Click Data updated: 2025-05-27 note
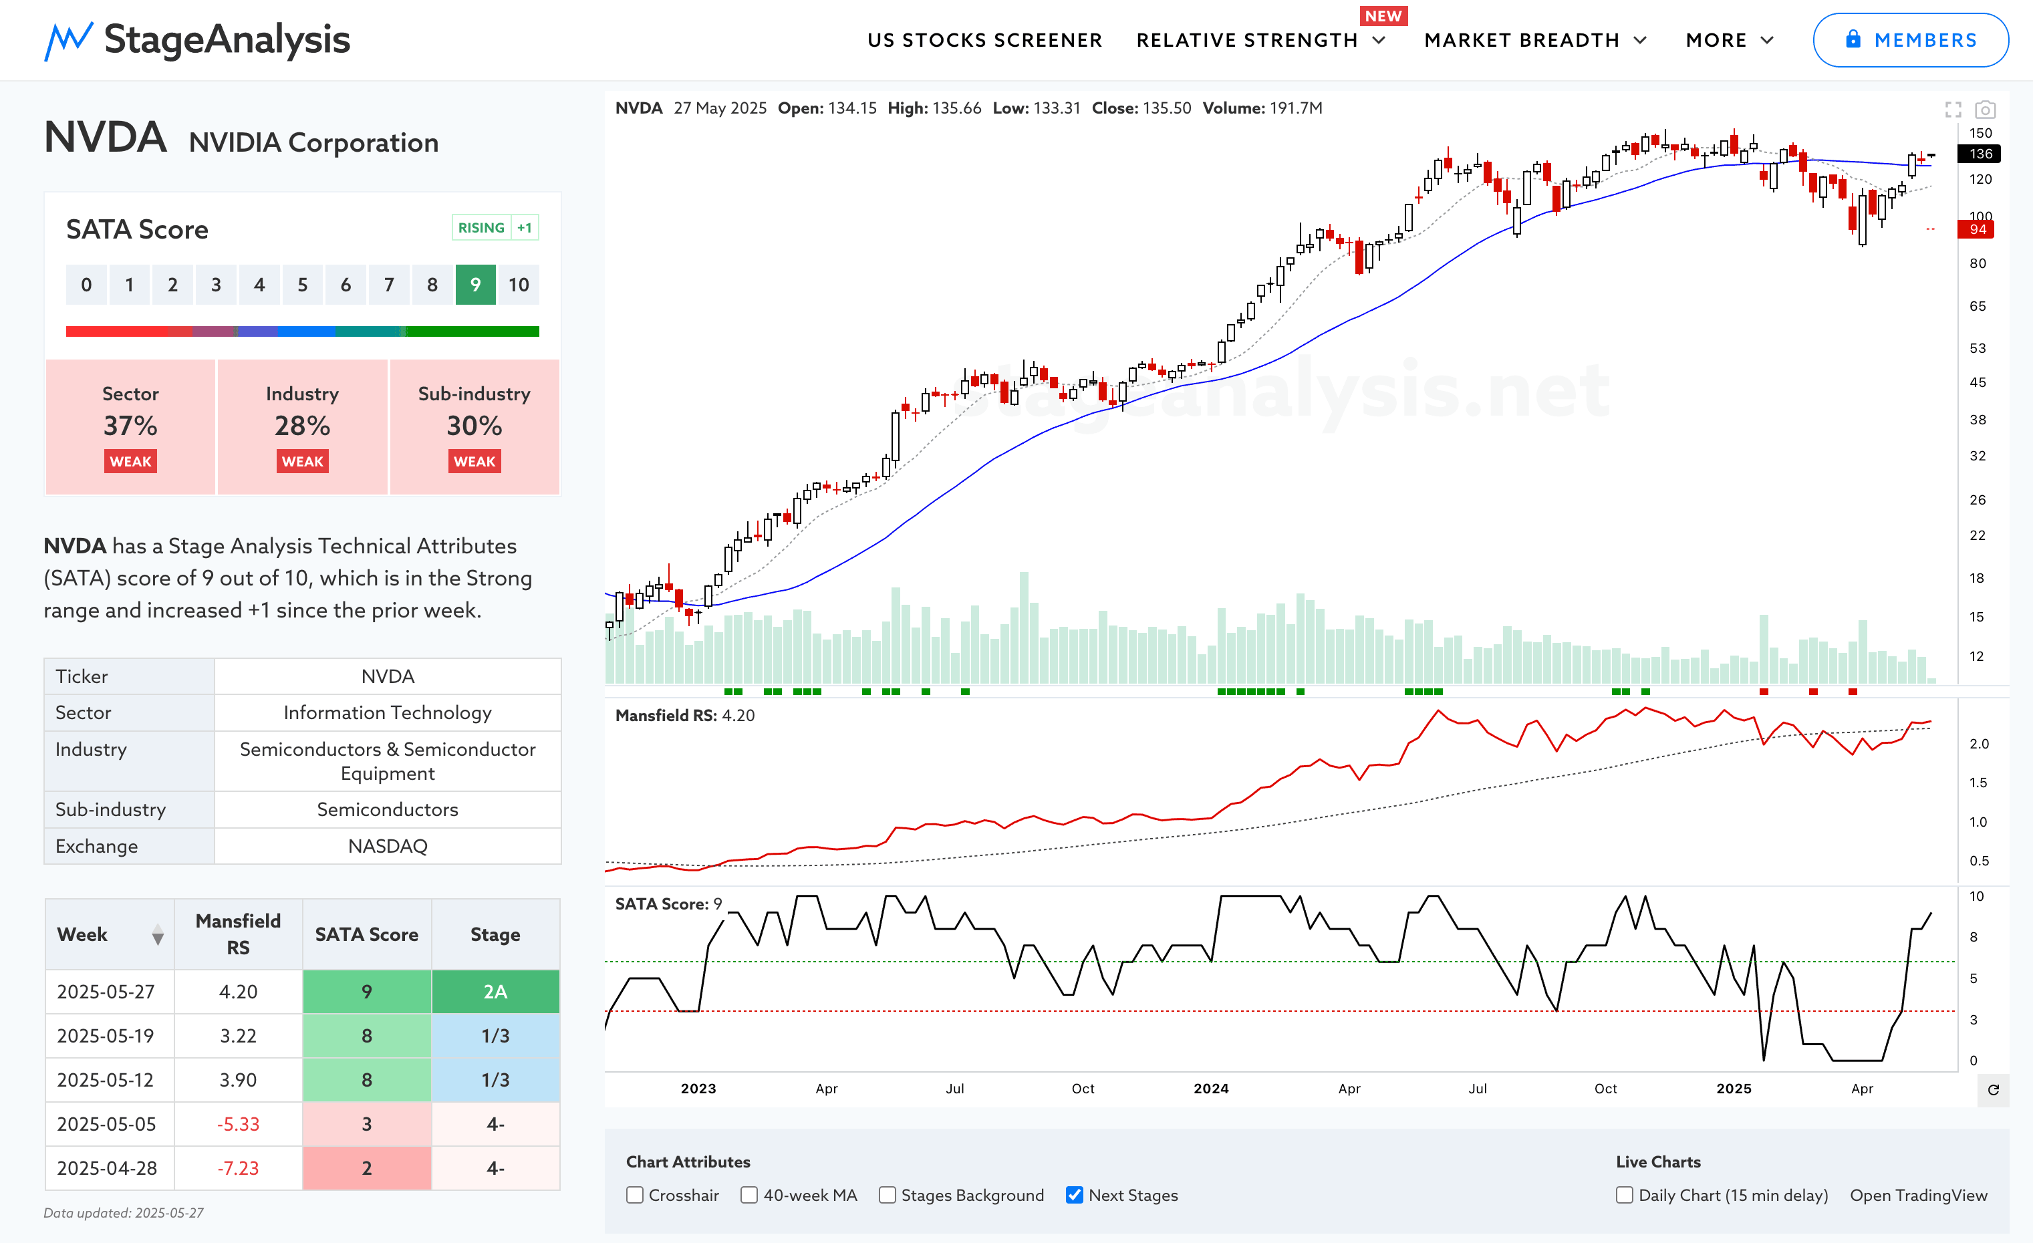The width and height of the screenshot is (2033, 1243). pos(124,1212)
